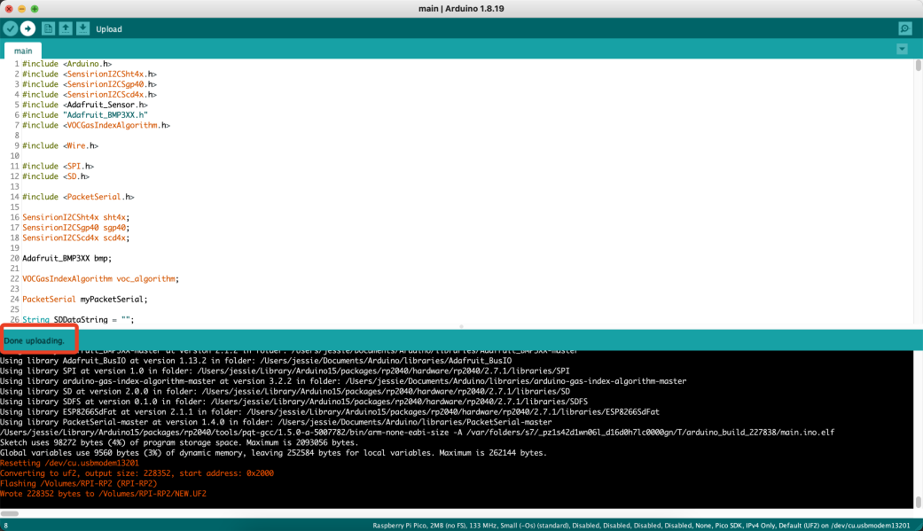Image resolution: width=923 pixels, height=531 pixels.
Task: Click the Verify checkmark icon
Action: (11, 28)
